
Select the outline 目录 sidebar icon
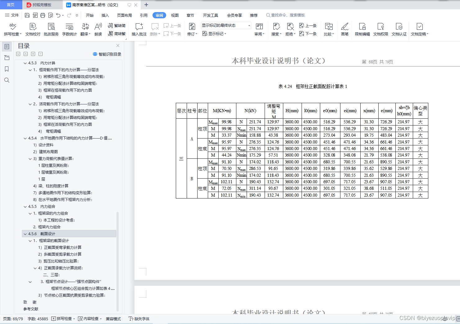7,47
